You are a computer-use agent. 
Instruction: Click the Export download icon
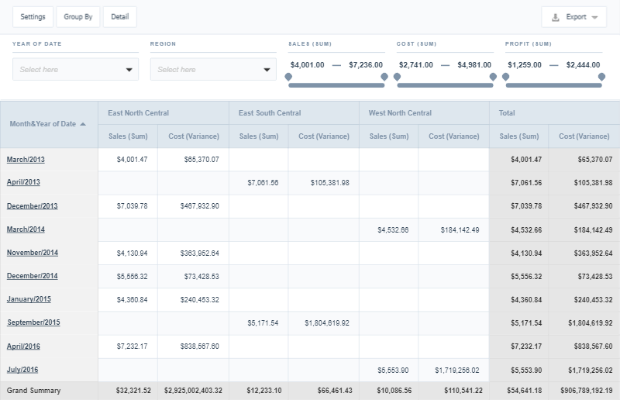[555, 17]
